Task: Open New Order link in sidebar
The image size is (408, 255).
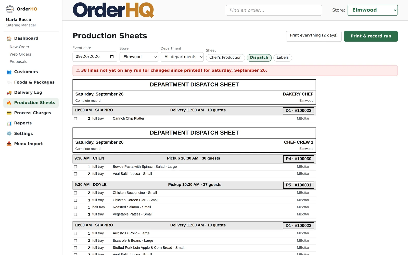Action: [x=19, y=47]
